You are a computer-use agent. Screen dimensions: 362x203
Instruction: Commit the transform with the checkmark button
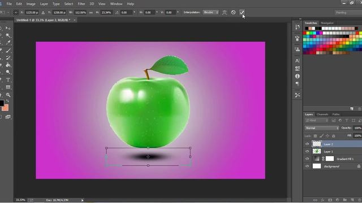coord(242,12)
